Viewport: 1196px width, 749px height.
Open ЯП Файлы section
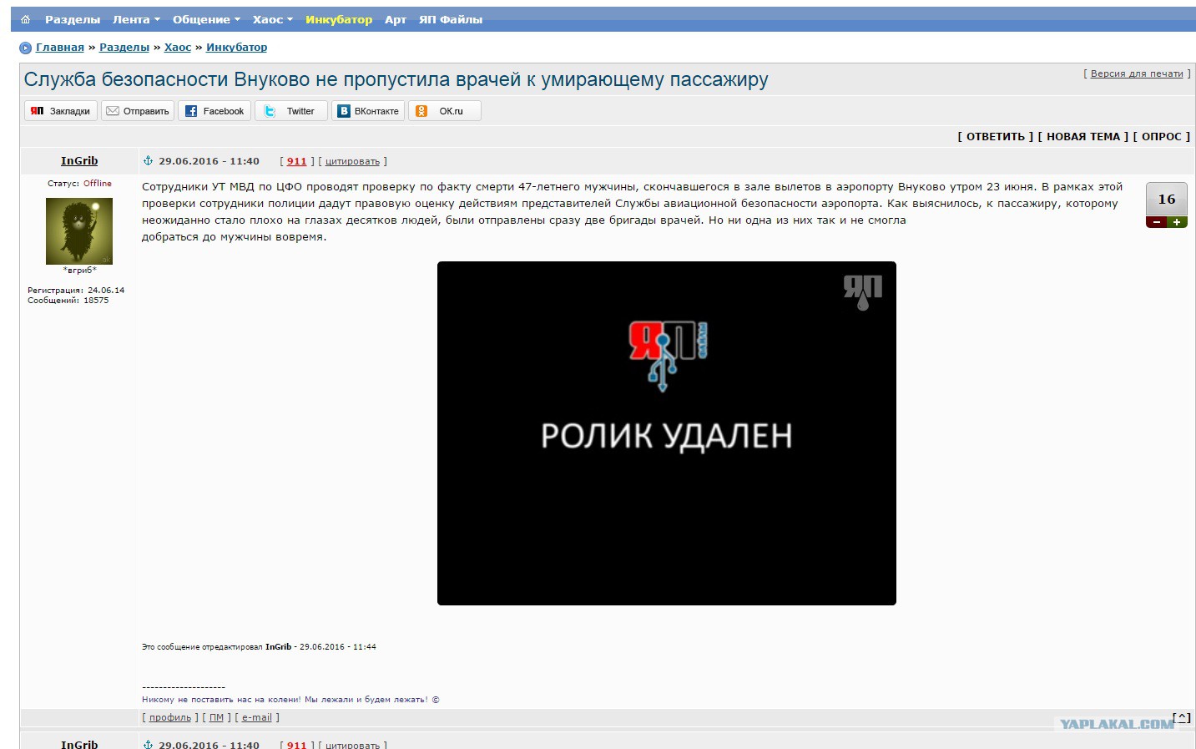pyautogui.click(x=451, y=19)
